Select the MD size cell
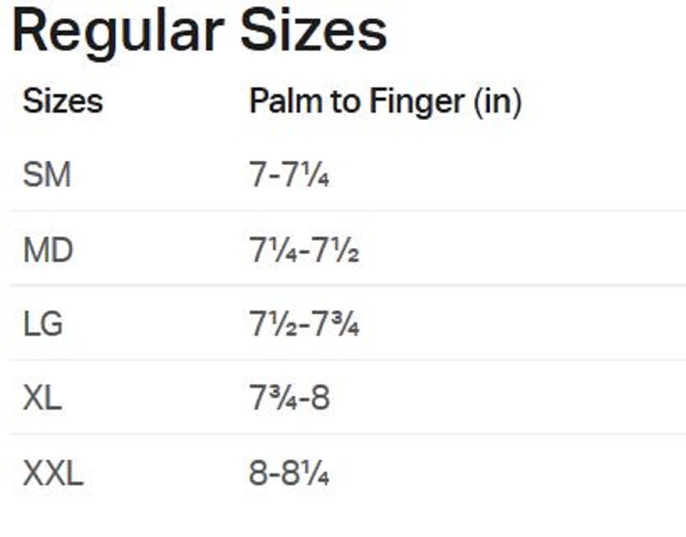The height and width of the screenshot is (537, 686). click(x=48, y=250)
